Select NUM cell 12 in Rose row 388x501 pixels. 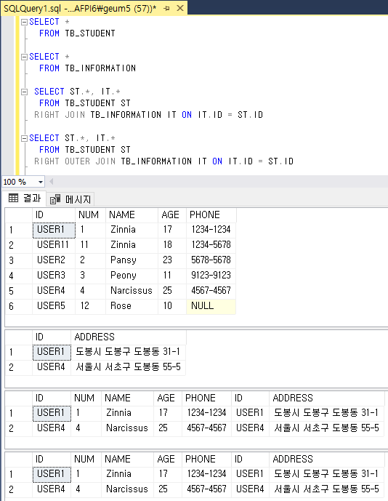[90, 306]
